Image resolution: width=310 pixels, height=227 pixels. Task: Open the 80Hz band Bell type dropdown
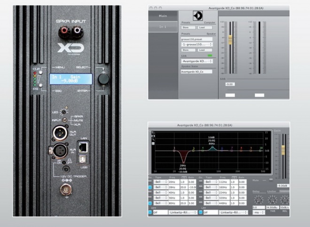click(161, 203)
